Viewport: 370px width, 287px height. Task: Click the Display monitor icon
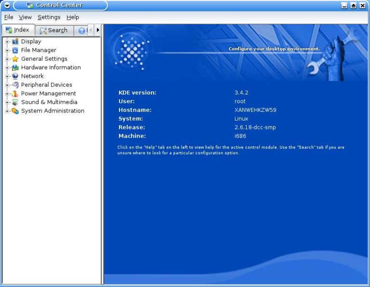pyautogui.click(x=15, y=41)
